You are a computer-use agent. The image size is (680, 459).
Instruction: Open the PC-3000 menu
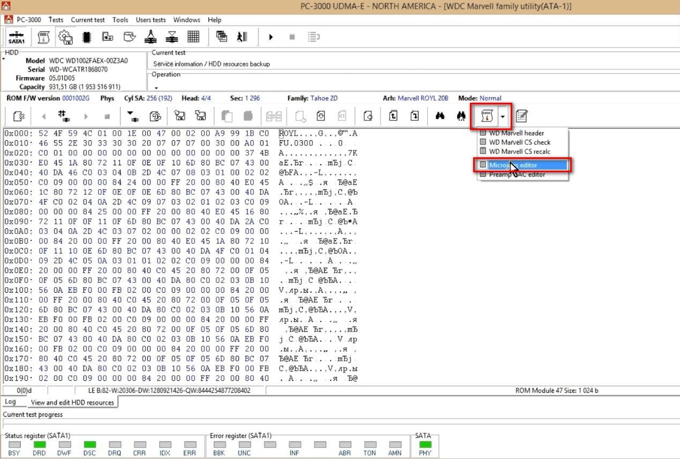(28, 20)
